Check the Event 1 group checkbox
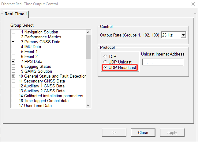The height and width of the screenshot is (142, 198). coord(13,52)
